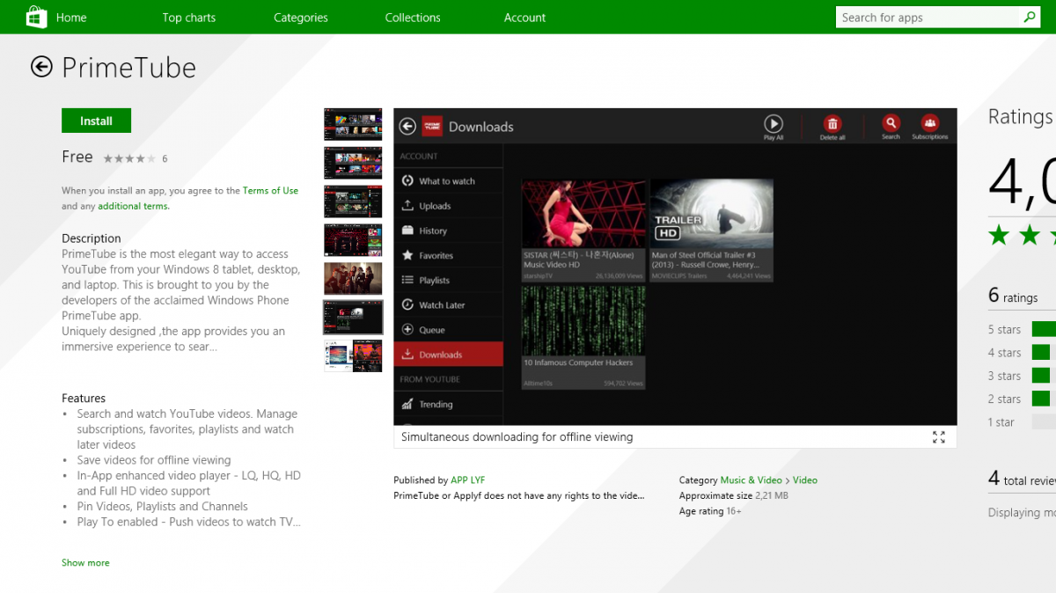Click the History sidebar icon

(x=407, y=231)
